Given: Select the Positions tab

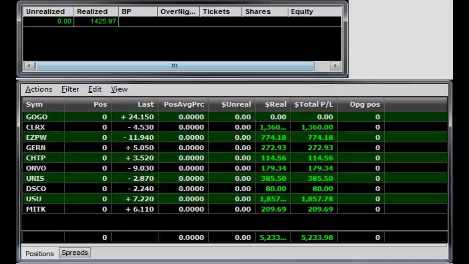Looking at the screenshot, I should click(x=39, y=253).
